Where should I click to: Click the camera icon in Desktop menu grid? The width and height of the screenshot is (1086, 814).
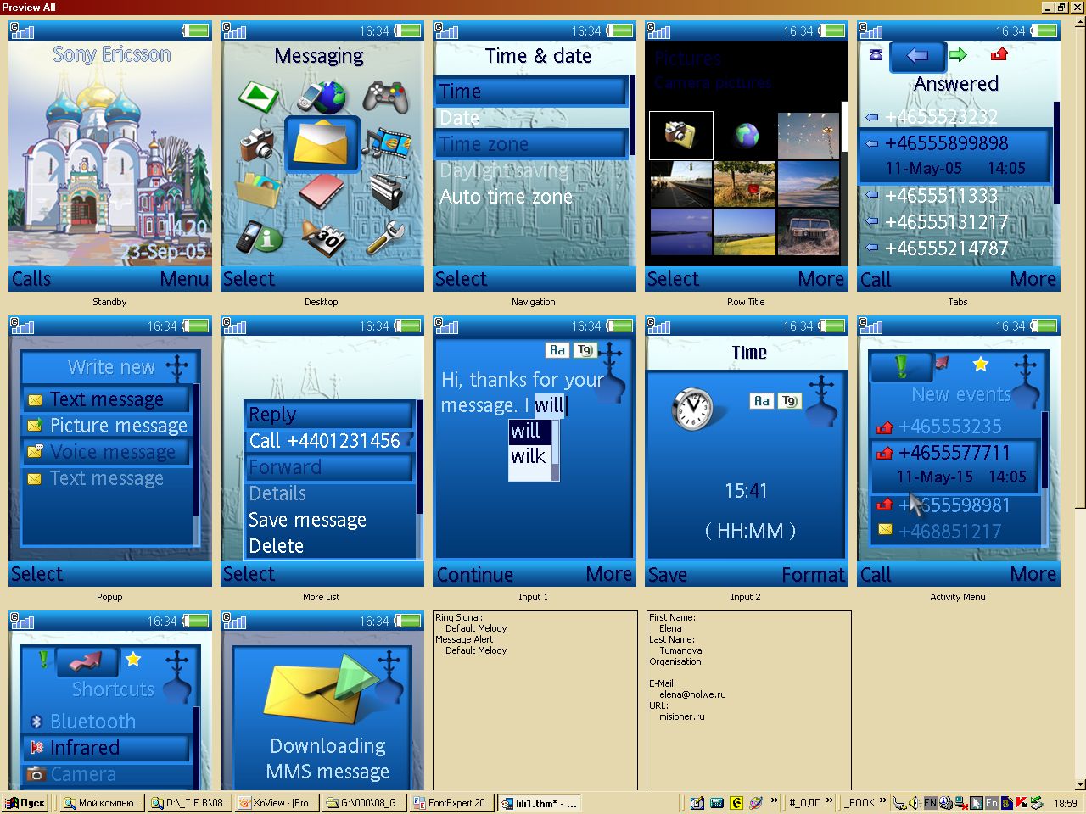tap(257, 143)
